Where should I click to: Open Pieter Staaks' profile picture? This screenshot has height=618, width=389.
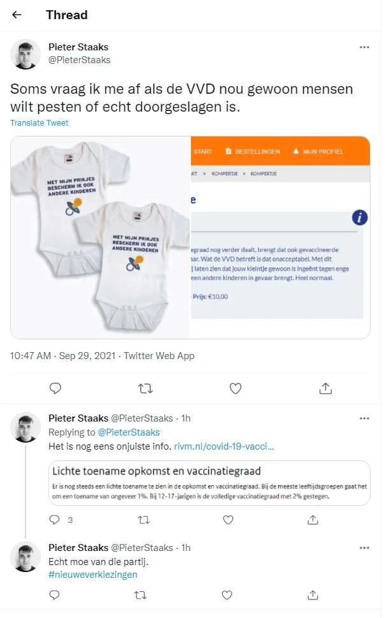(x=25, y=54)
